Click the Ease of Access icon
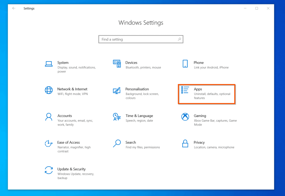 [48, 143]
